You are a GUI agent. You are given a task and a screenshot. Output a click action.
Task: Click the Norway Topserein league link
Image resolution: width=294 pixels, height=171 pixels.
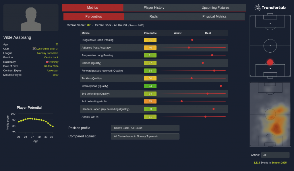click(x=48, y=53)
